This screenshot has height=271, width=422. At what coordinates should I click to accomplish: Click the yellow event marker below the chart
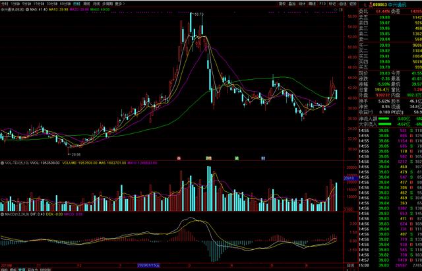pos(208,158)
